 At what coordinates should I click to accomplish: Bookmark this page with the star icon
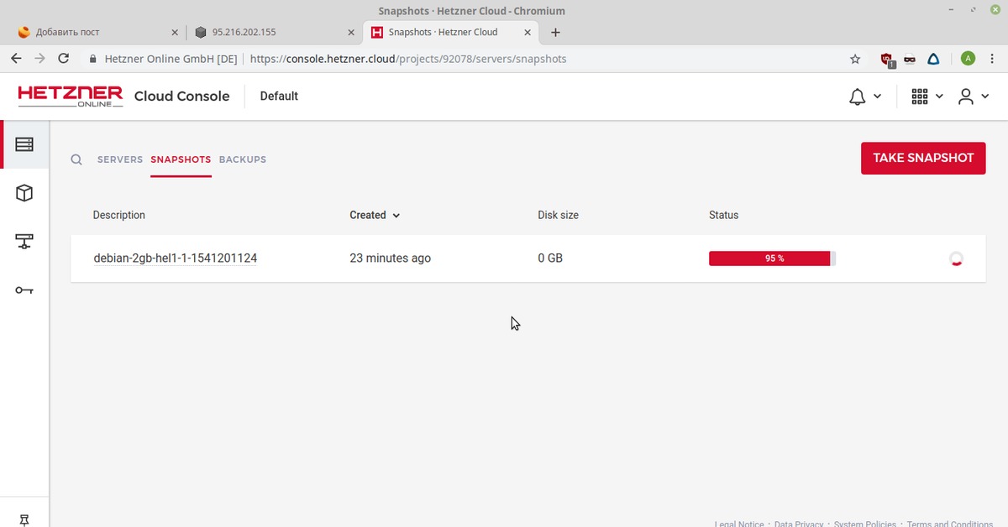(x=855, y=59)
